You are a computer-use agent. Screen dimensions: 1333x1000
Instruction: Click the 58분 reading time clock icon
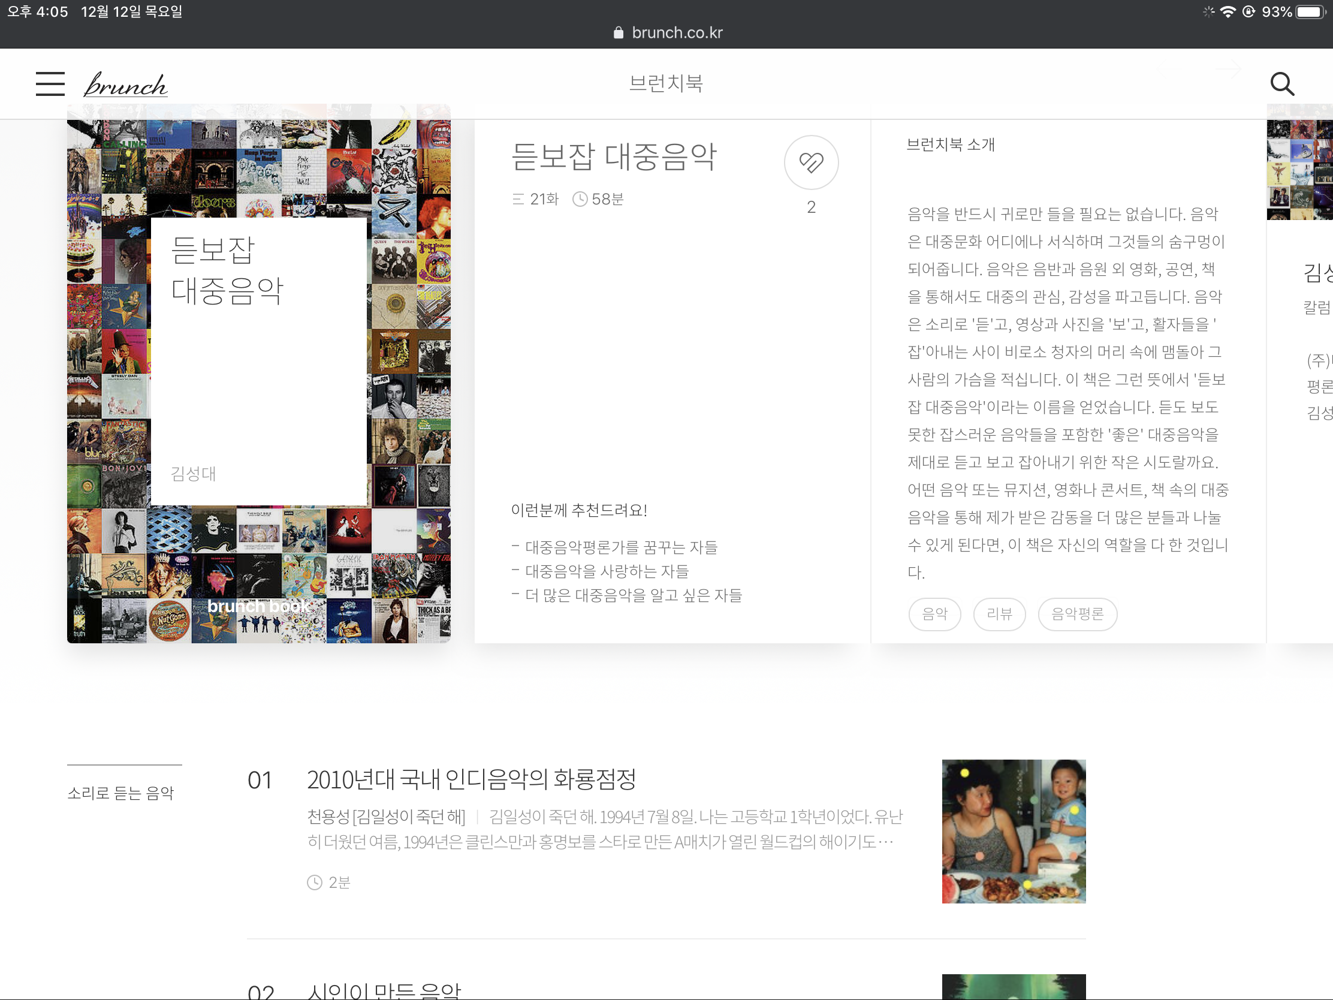[580, 199]
